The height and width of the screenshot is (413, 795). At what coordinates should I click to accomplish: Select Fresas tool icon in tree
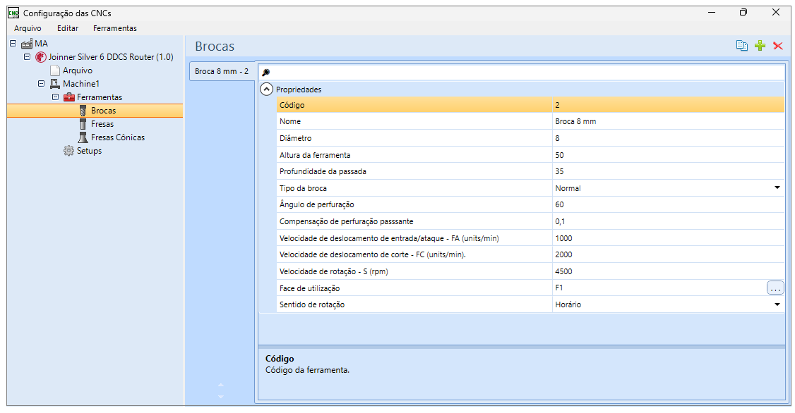pos(83,124)
